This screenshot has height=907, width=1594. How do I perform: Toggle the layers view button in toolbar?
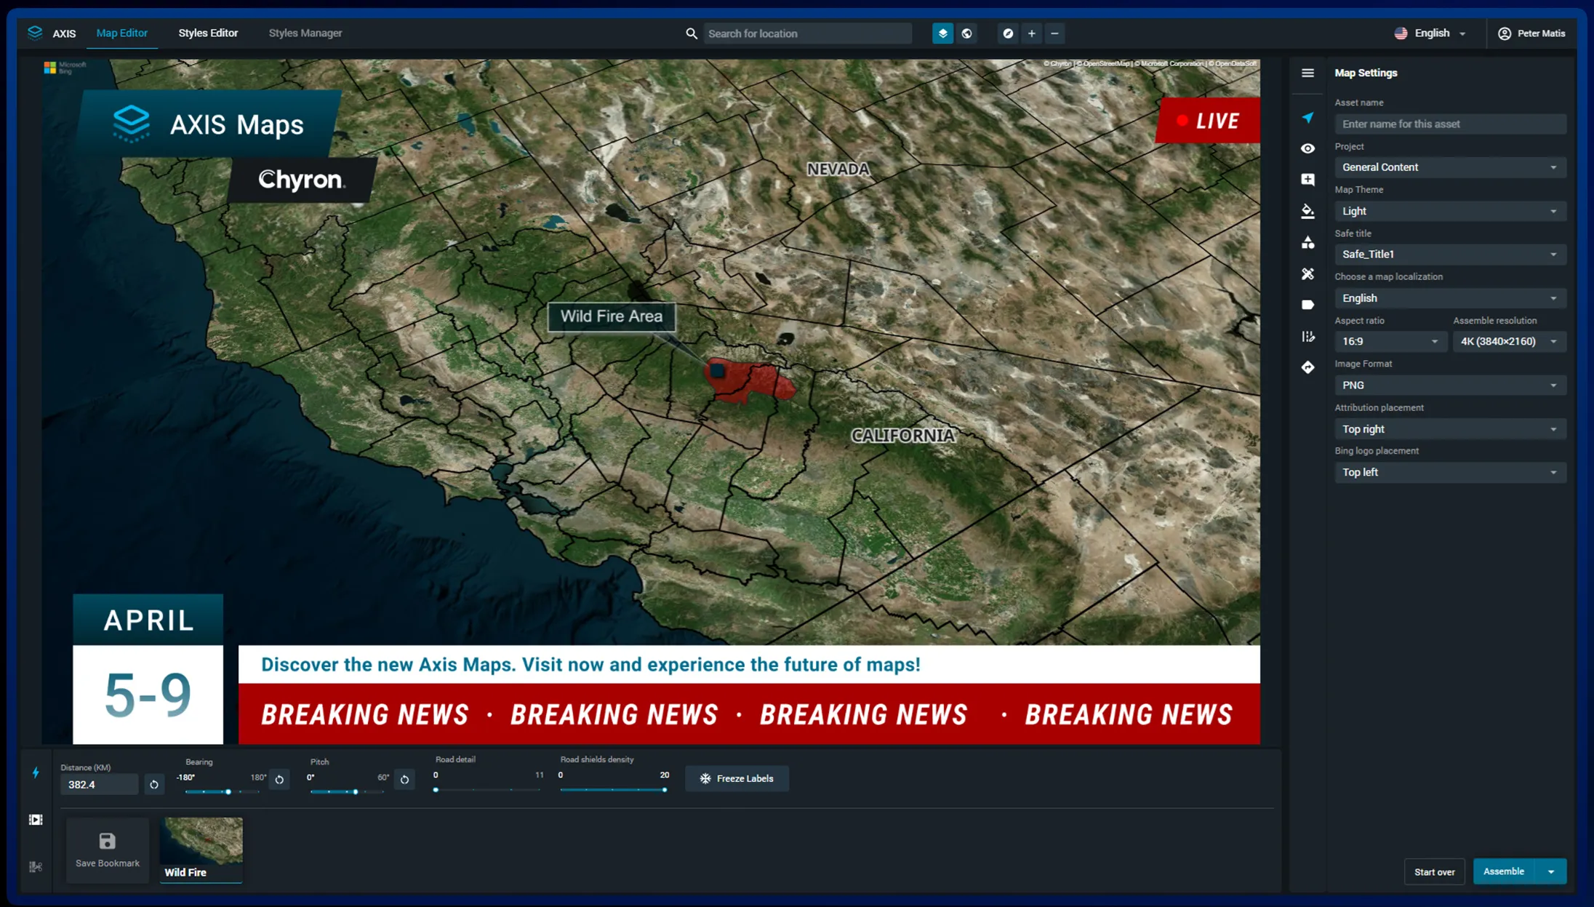point(942,33)
